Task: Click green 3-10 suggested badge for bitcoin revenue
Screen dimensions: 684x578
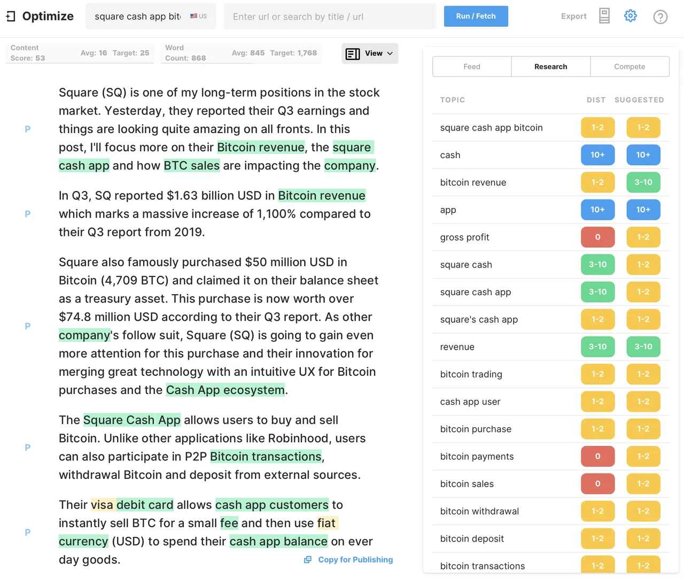Action: coord(643,182)
